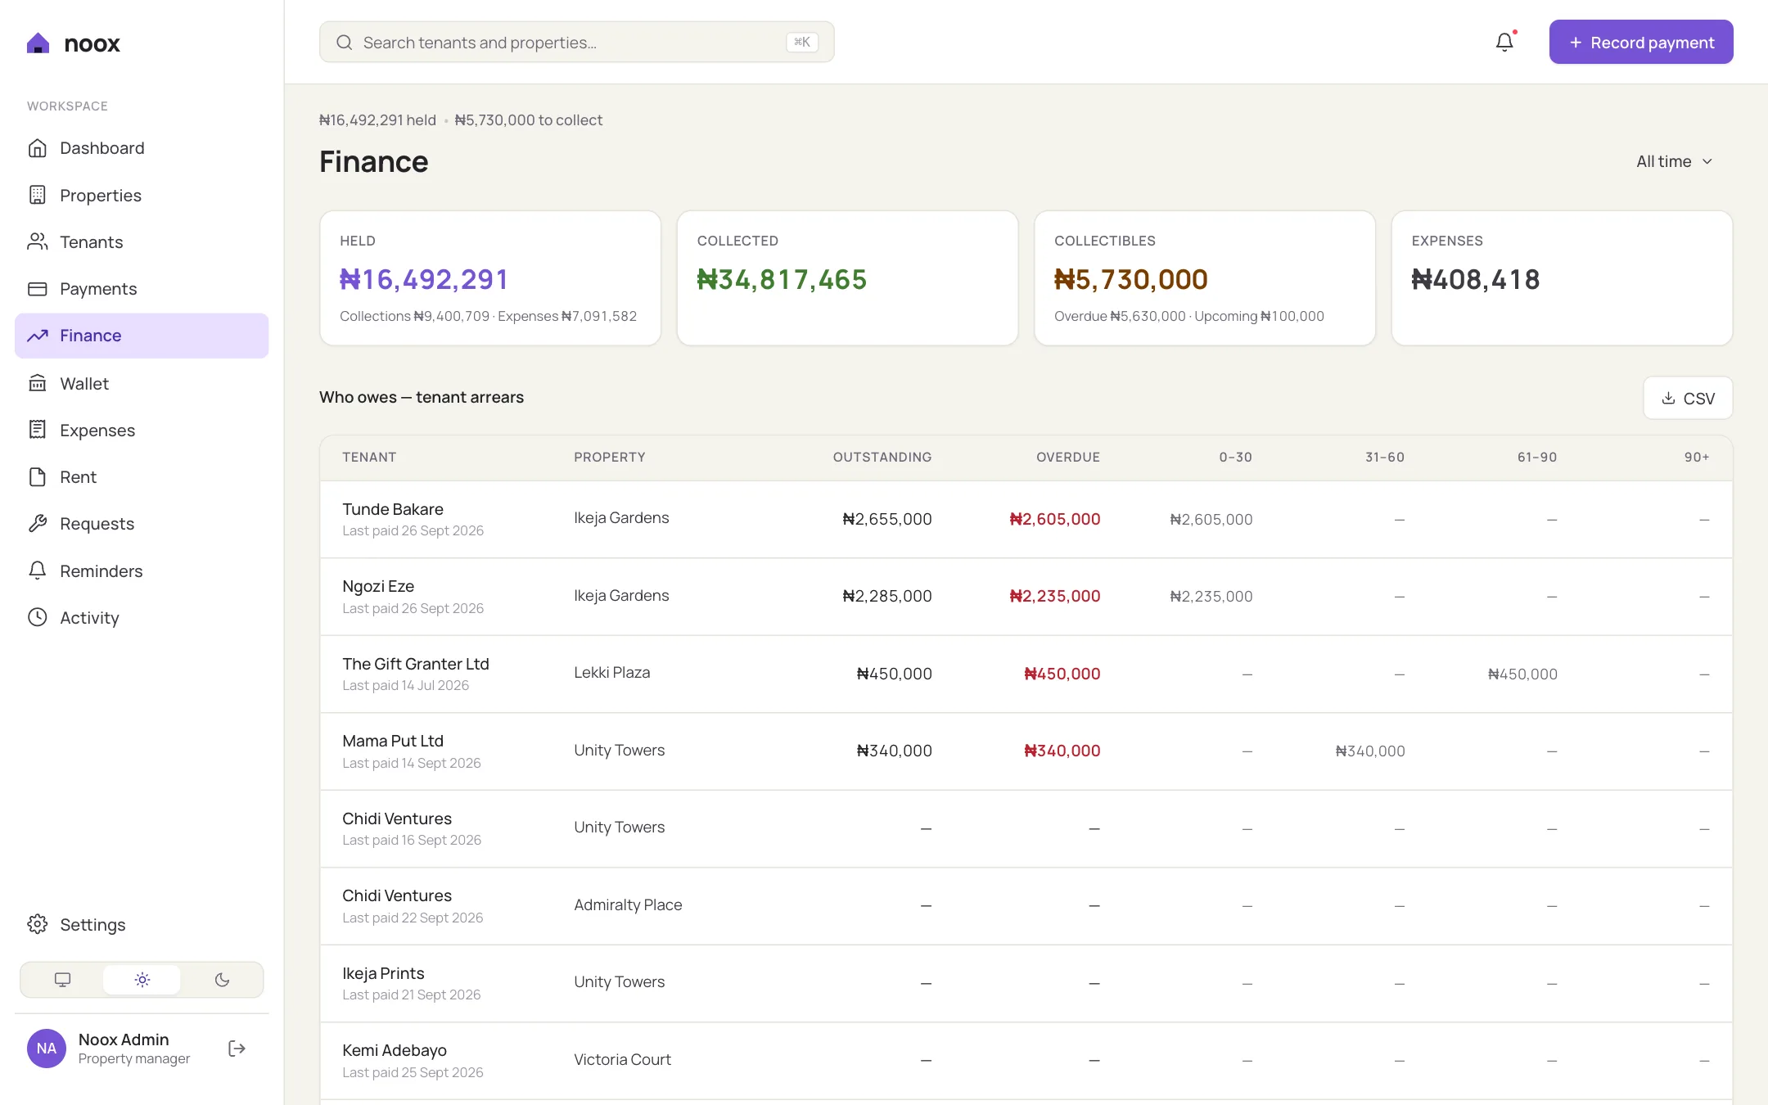Click the Reminders bell icon in sidebar
The height and width of the screenshot is (1105, 1768).
(x=38, y=571)
